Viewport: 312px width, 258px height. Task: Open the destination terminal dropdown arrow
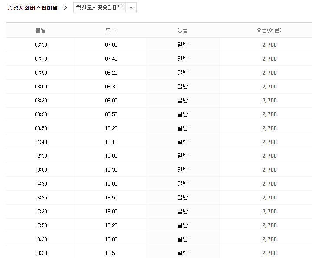(131, 8)
